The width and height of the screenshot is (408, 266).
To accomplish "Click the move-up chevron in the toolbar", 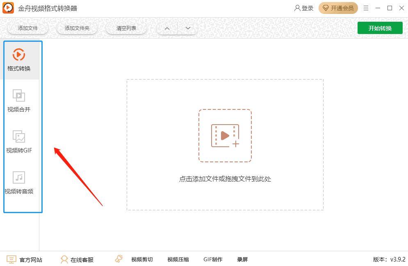I will point(167,28).
